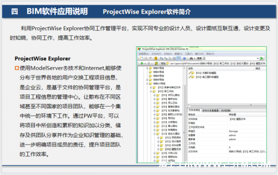
Task: Select 【03】BIM成果 folder in tree
Action: point(173,145)
